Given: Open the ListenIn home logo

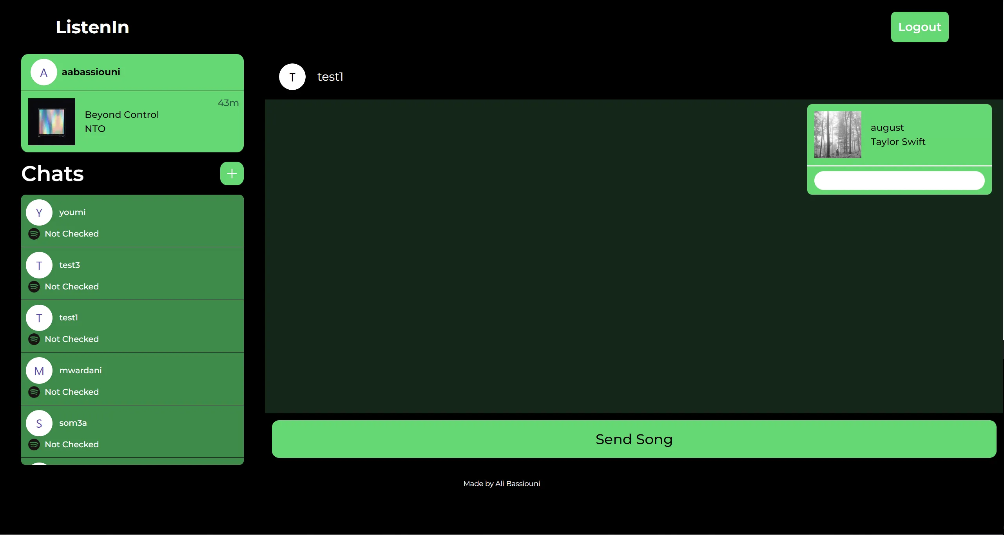Looking at the screenshot, I should pos(92,27).
